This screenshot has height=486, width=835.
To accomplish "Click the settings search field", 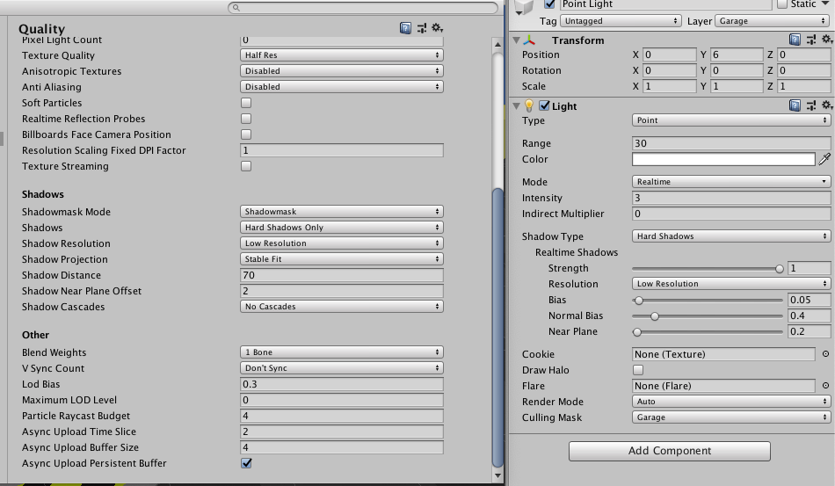I will 363,7.
